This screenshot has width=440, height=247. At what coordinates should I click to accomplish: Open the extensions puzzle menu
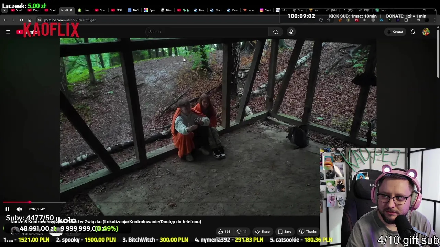[x=406, y=20]
